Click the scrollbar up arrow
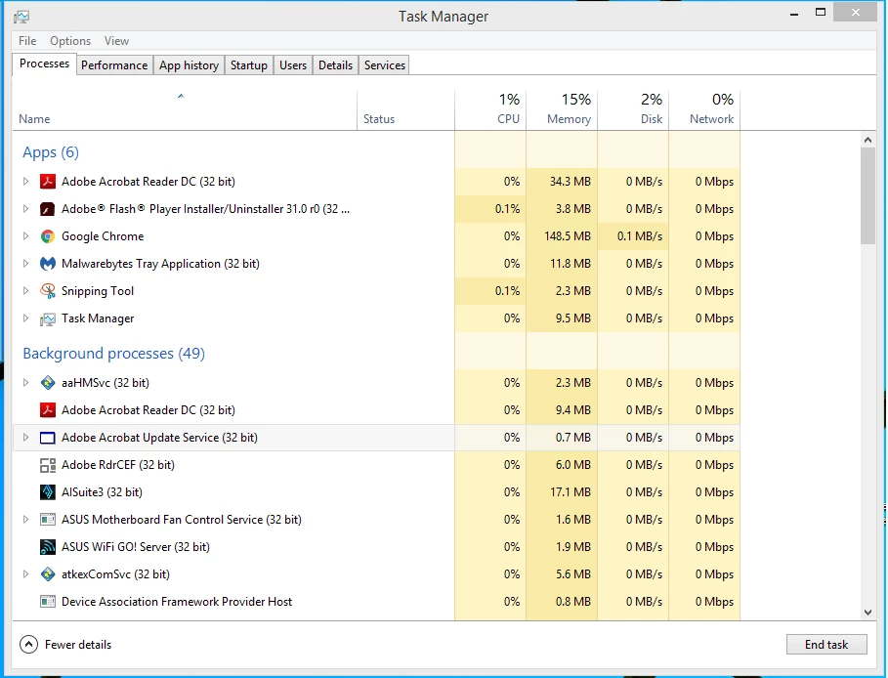The width and height of the screenshot is (888, 678). click(x=867, y=140)
